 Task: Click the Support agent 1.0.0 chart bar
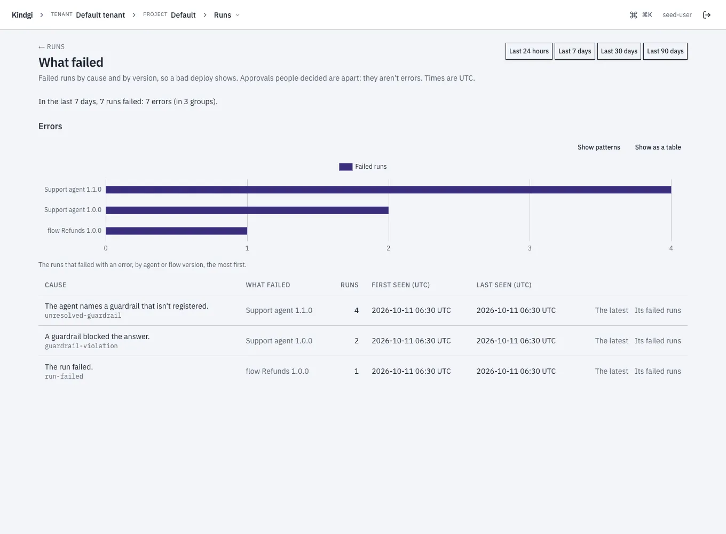(247, 210)
